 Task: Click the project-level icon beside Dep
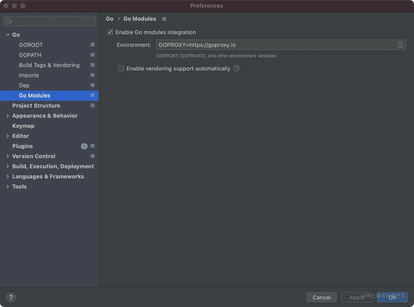tap(93, 85)
